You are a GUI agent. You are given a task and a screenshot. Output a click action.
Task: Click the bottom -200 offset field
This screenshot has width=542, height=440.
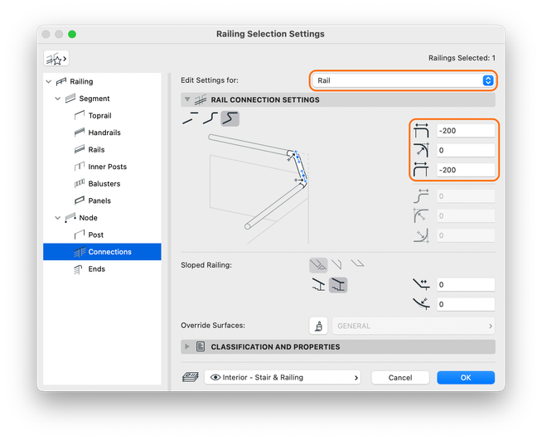(466, 170)
